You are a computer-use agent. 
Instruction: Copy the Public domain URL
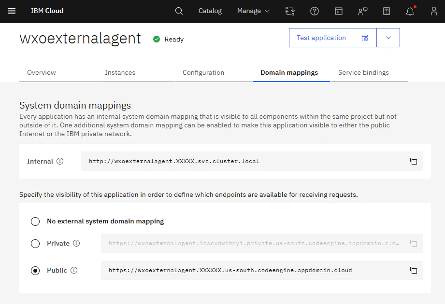click(x=414, y=270)
